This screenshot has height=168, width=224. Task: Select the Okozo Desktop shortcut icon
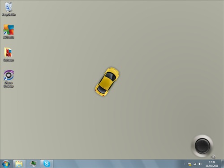pyautogui.click(x=9, y=79)
